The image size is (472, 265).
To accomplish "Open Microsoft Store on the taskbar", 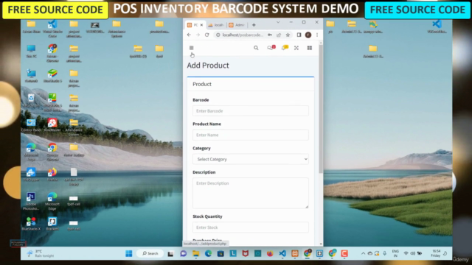I will 221,253.
